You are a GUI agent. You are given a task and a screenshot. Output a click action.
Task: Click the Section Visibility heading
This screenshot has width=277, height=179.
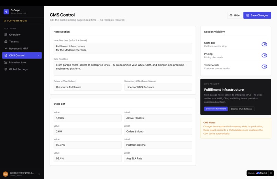(214, 32)
